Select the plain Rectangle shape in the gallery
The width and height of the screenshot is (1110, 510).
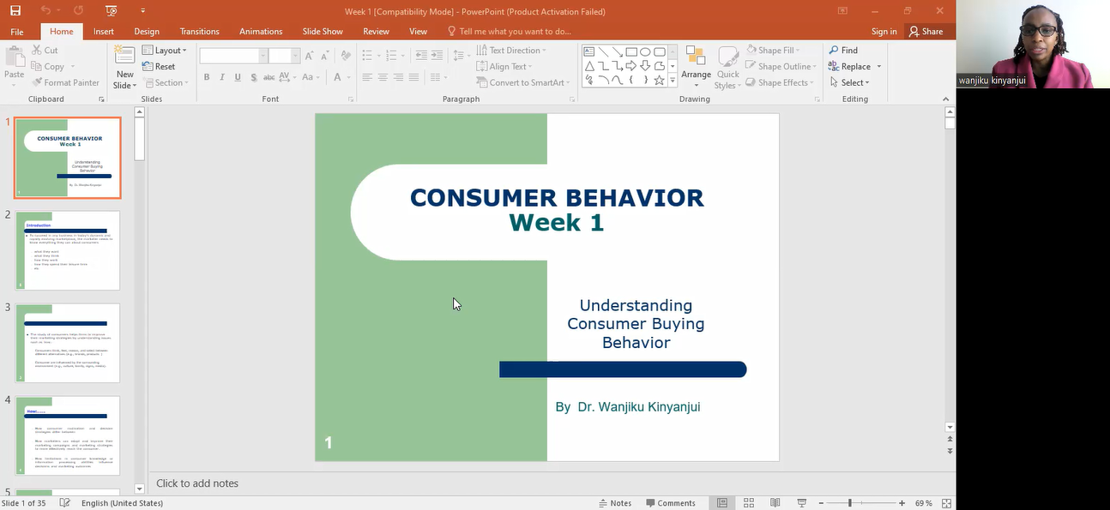[x=631, y=51]
